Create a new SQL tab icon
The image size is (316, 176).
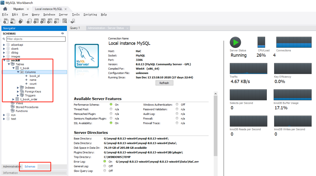[6, 21]
